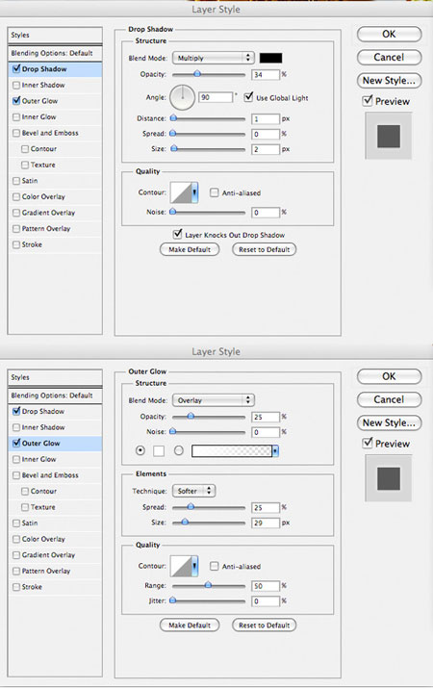Click the Drop Shadow Opacity slider handle

pyautogui.click(x=197, y=74)
